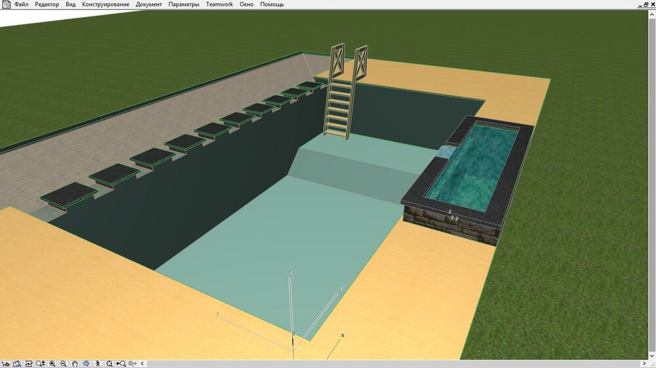Open the Помощь menu

[x=272, y=4]
